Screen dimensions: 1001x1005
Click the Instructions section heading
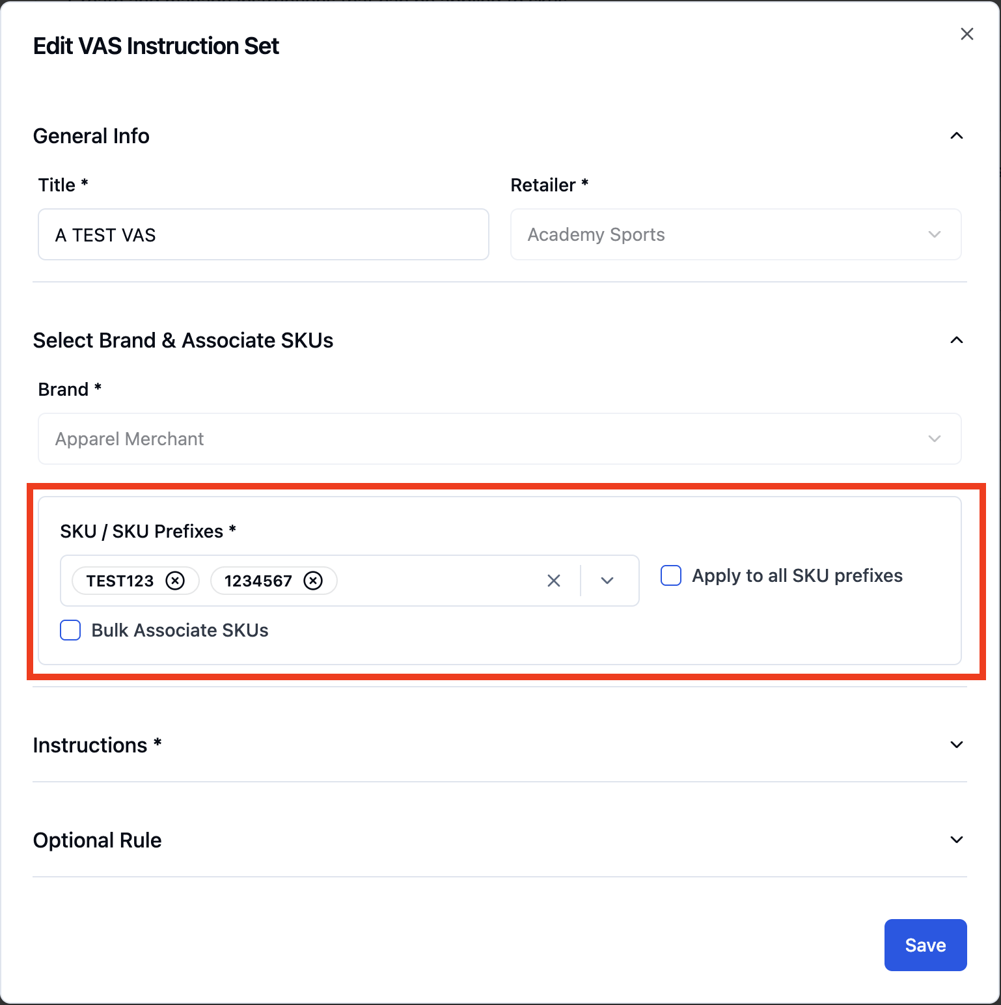tap(97, 745)
